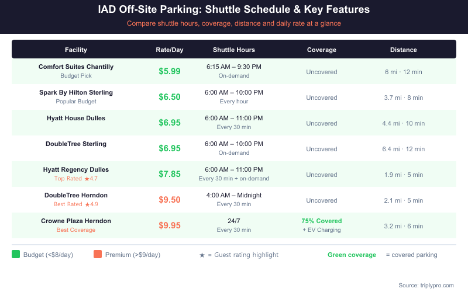Click the 24/7 shuttle hours entry
This screenshot has width=468, height=292.
tap(234, 221)
